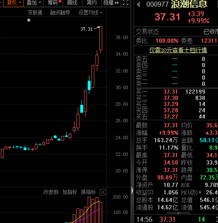Toggle the 深股通 tag
The width and height of the screenshot is (218, 223).
coord(35,13)
